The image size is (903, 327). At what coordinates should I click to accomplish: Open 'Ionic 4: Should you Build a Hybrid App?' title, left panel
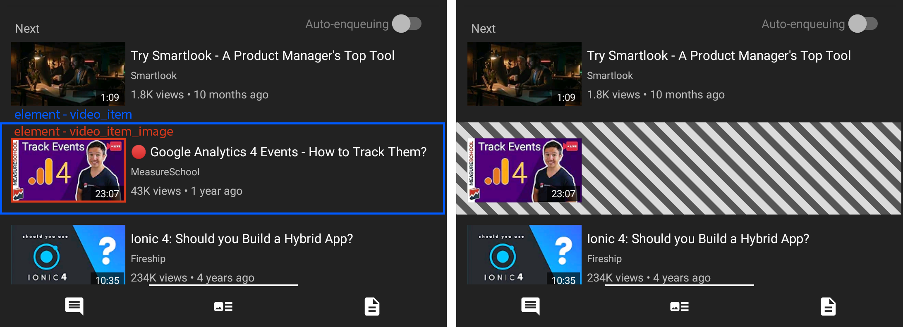pyautogui.click(x=242, y=239)
